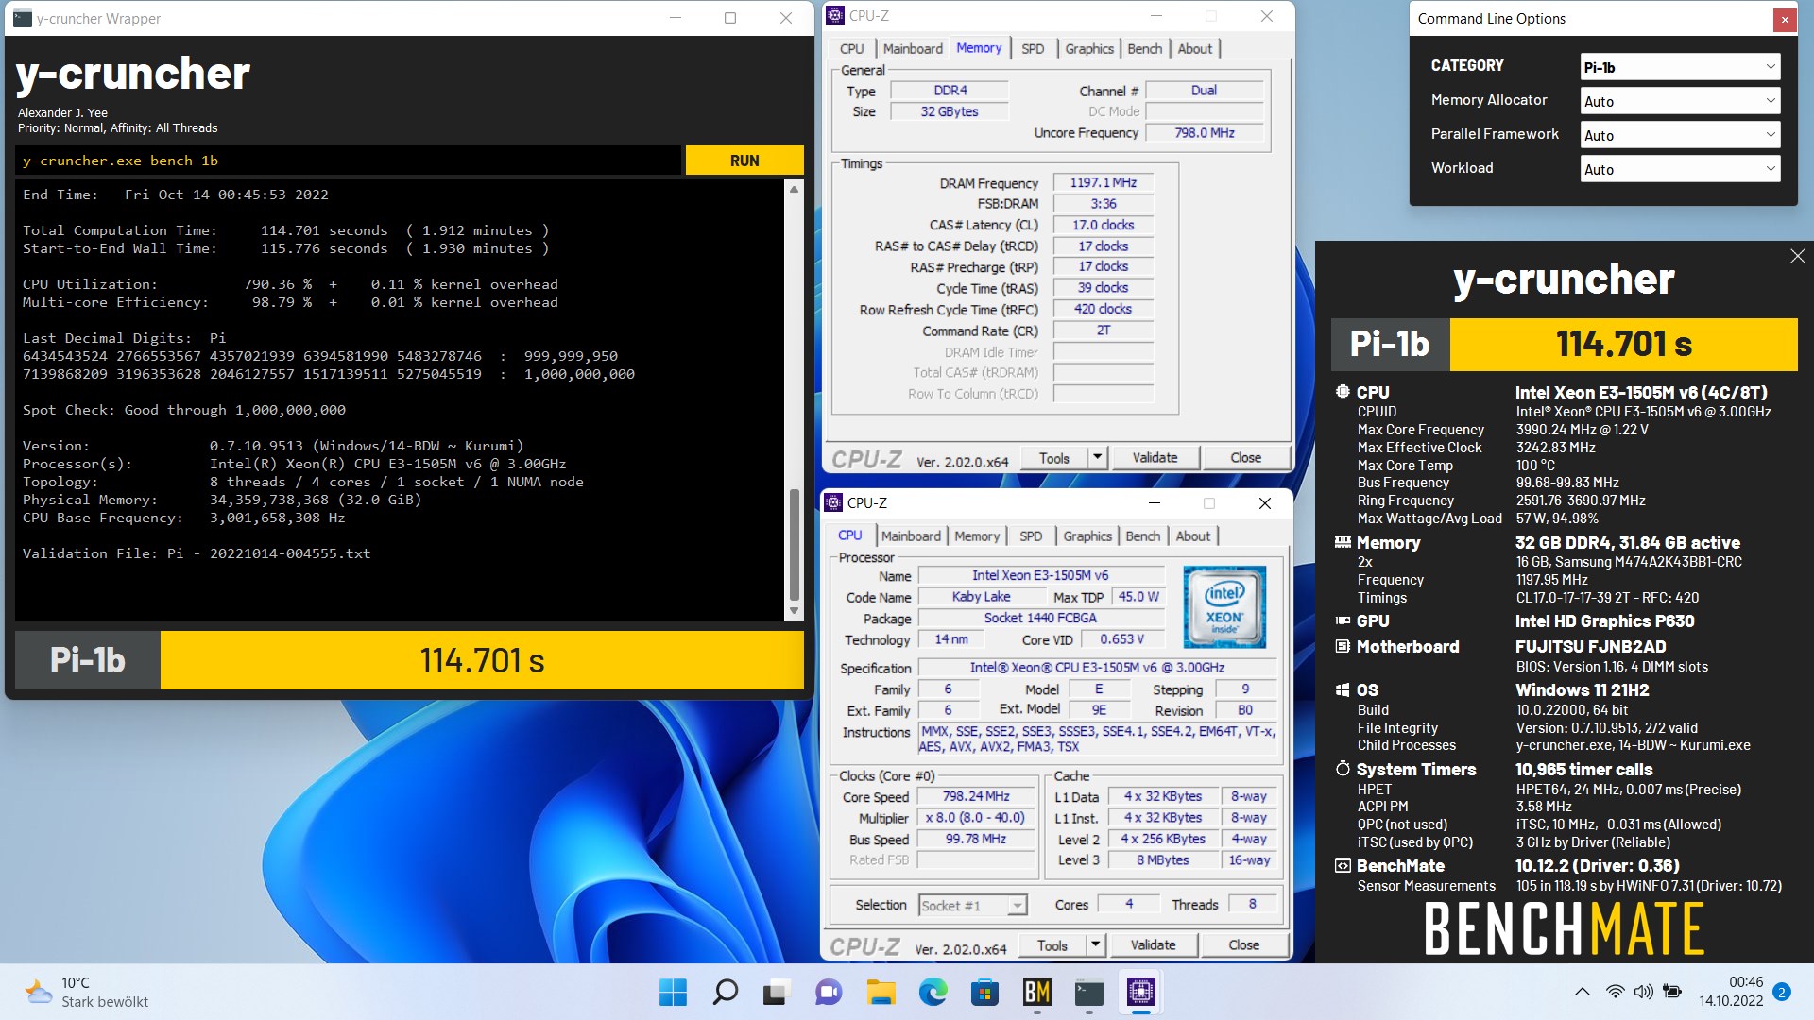Click Tools button in upper CPU-Z window
The height and width of the screenshot is (1020, 1814).
pos(1054,458)
